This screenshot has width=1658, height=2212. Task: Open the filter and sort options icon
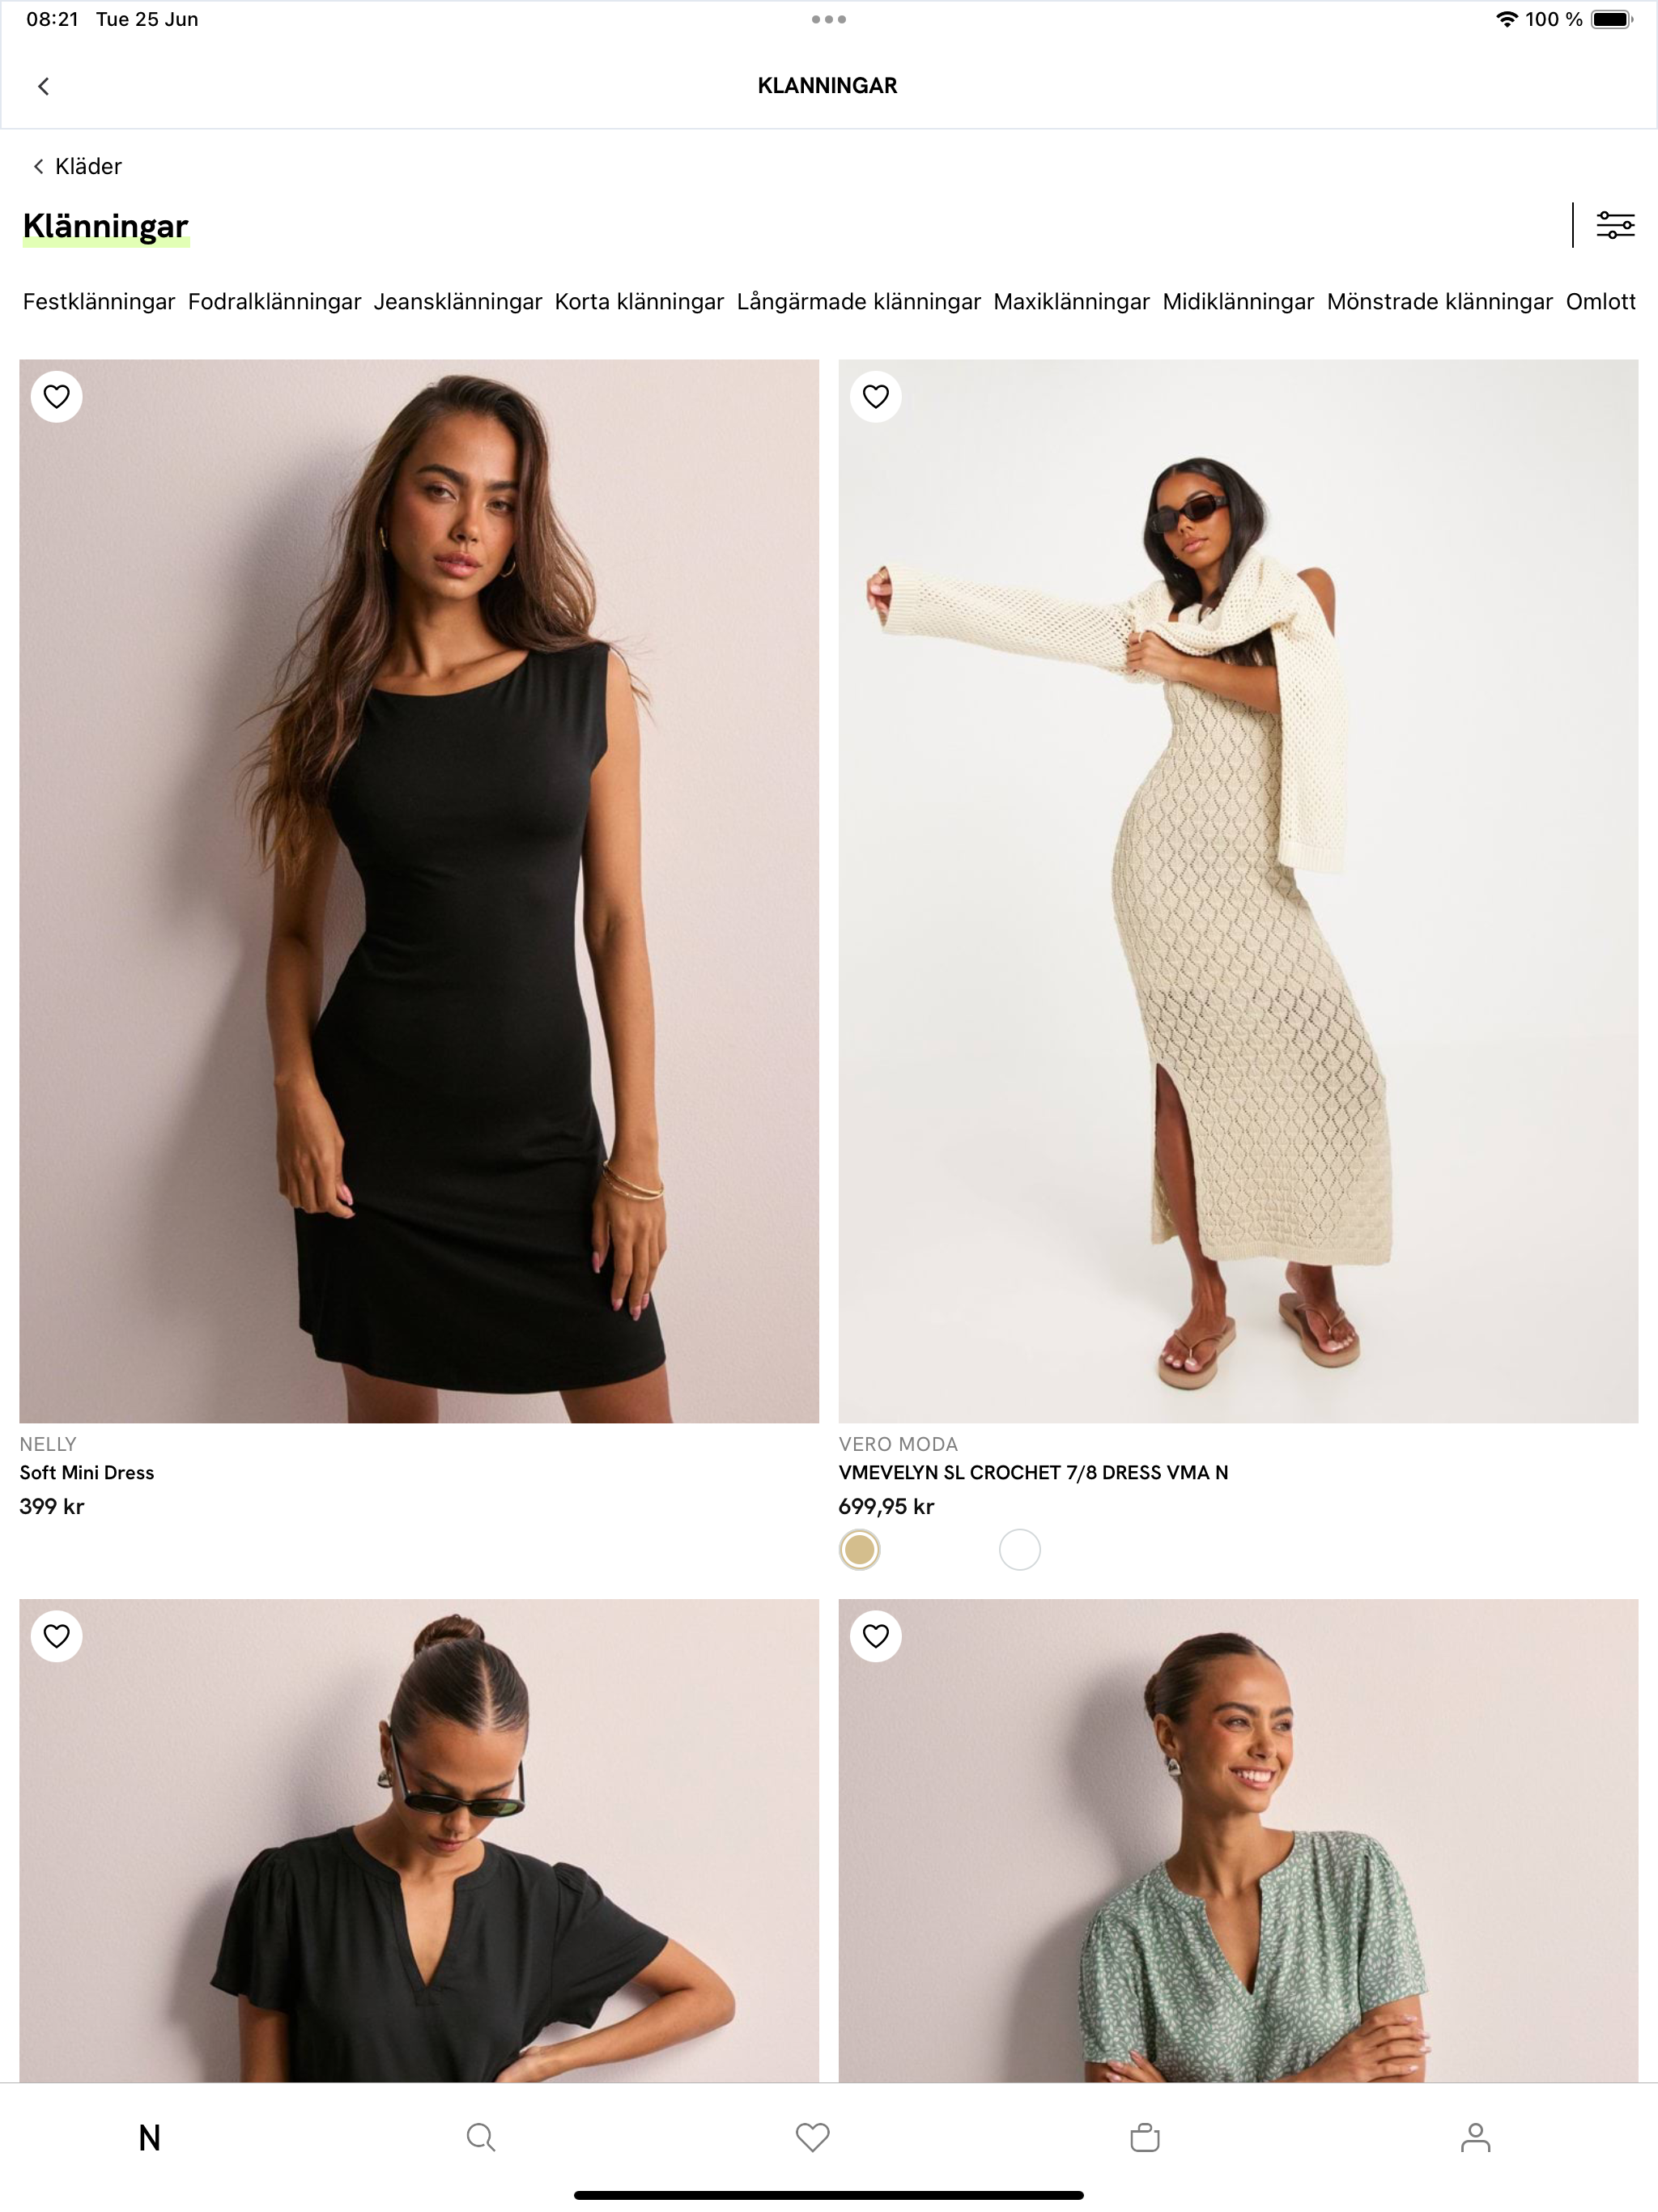(x=1614, y=225)
